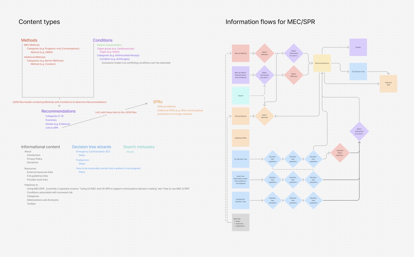This screenshot has height=257, width=414.
Task: Select the purple "Details" square
Action: pyautogui.click(x=358, y=47)
